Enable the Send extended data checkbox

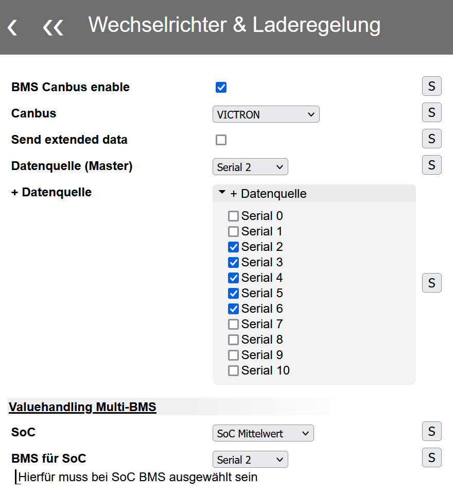[x=221, y=140]
